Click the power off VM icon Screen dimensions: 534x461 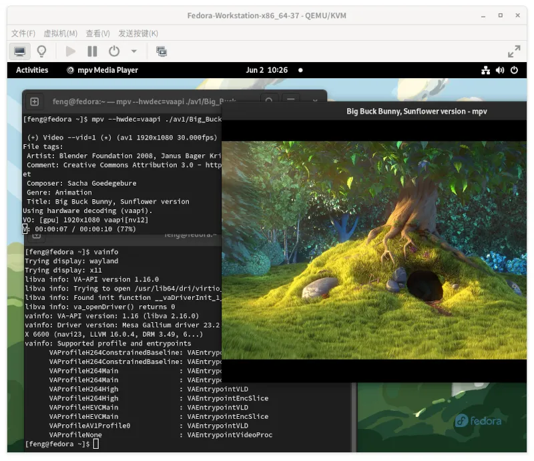tap(113, 51)
